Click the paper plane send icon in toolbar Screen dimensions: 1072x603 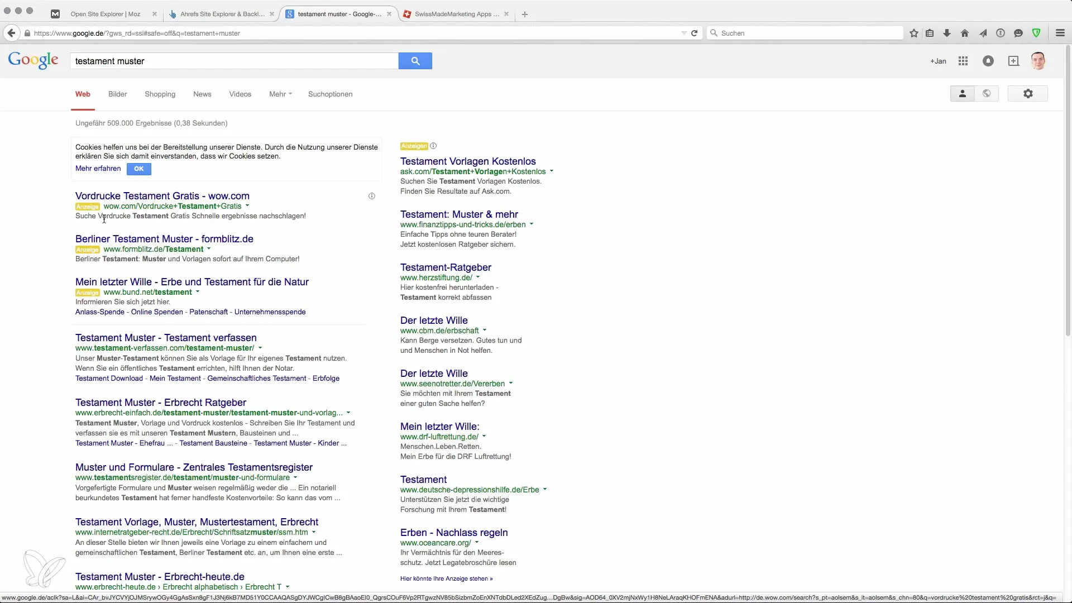click(x=983, y=33)
